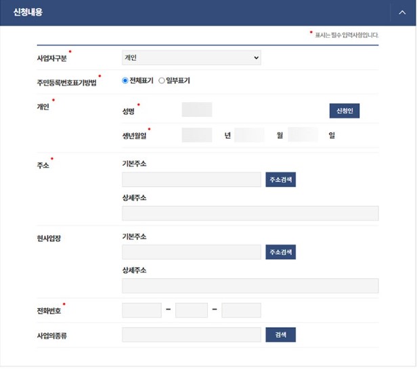Viewport: 417px width, 369px height.
Task: Focus the last 전화번호 field
Action: [x=241, y=310]
